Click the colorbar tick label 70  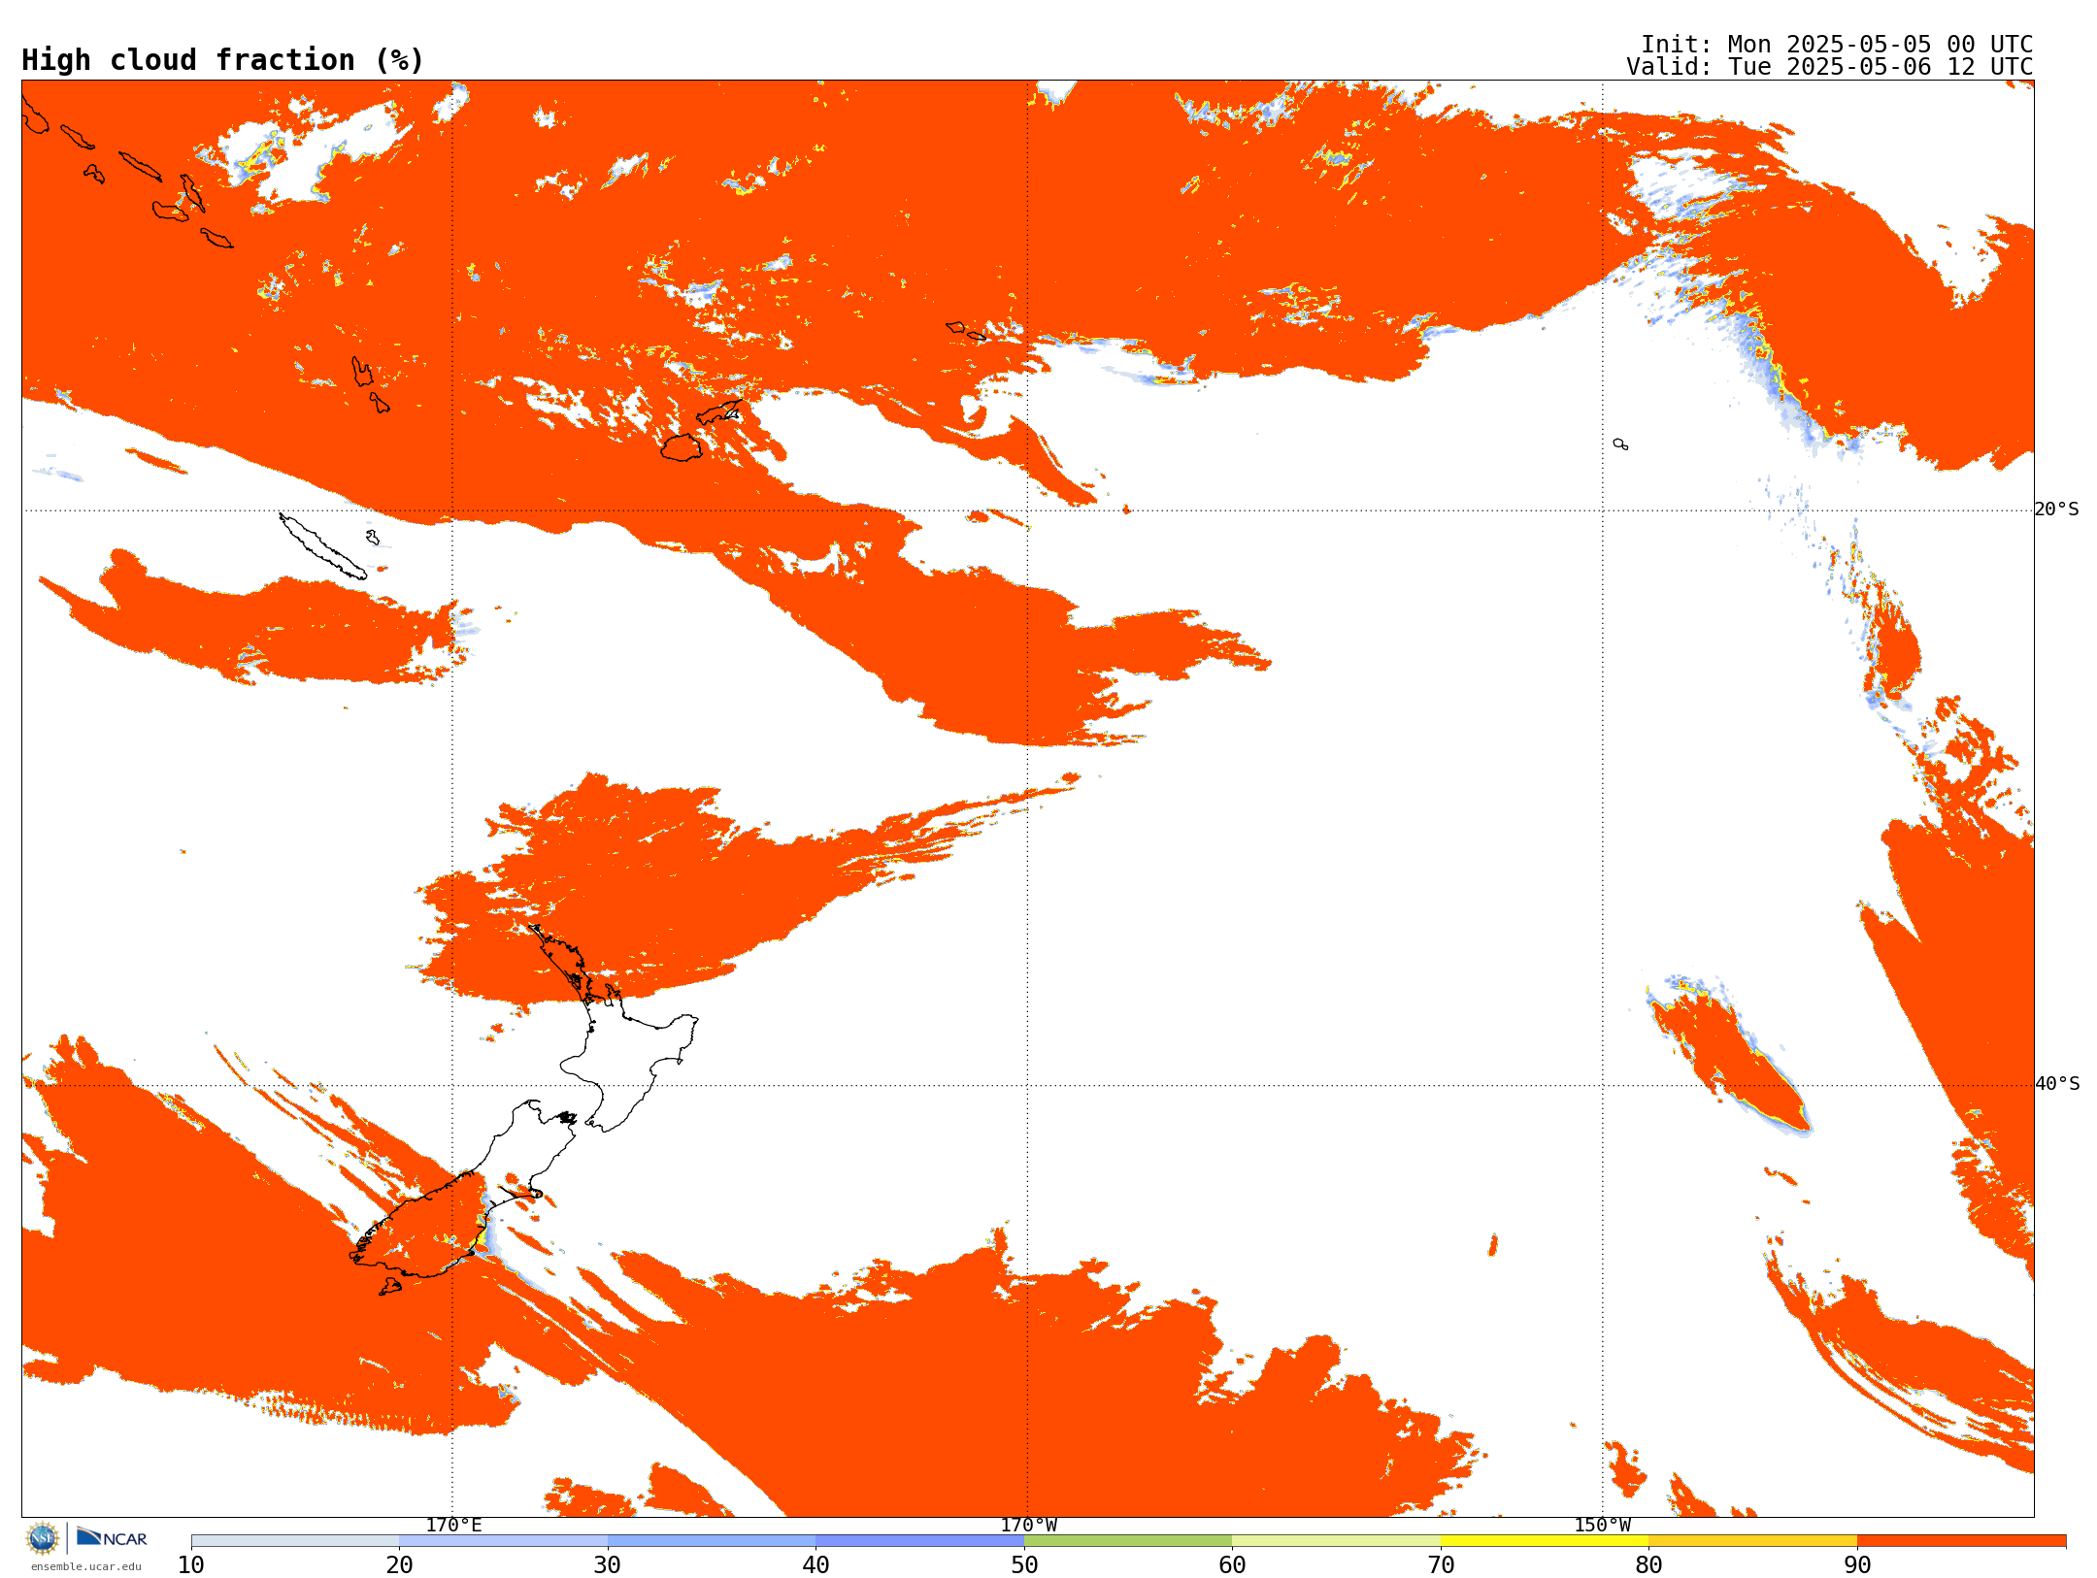(x=1441, y=1564)
